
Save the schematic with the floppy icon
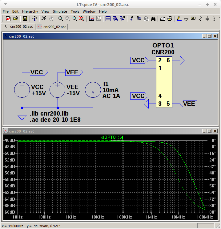[x=25, y=19]
